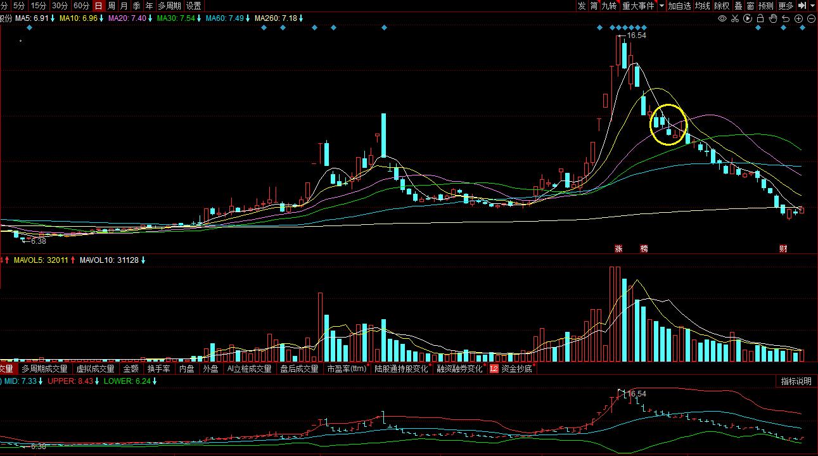Activate the hand pan tool
The width and height of the screenshot is (818, 456).
pyautogui.click(x=773, y=19)
